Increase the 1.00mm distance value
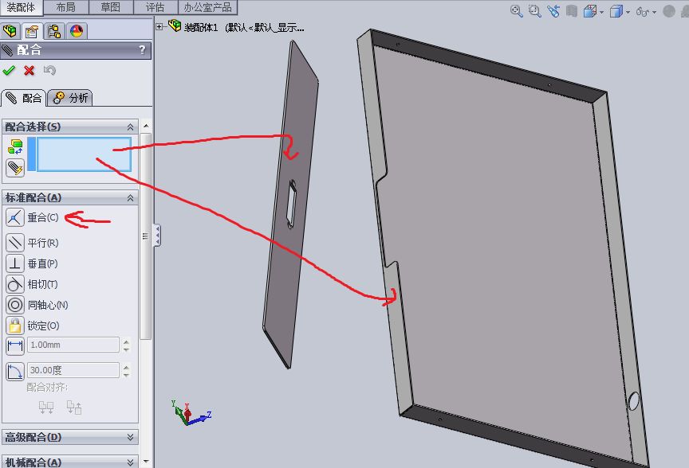This screenshot has height=468, width=689. (127, 341)
